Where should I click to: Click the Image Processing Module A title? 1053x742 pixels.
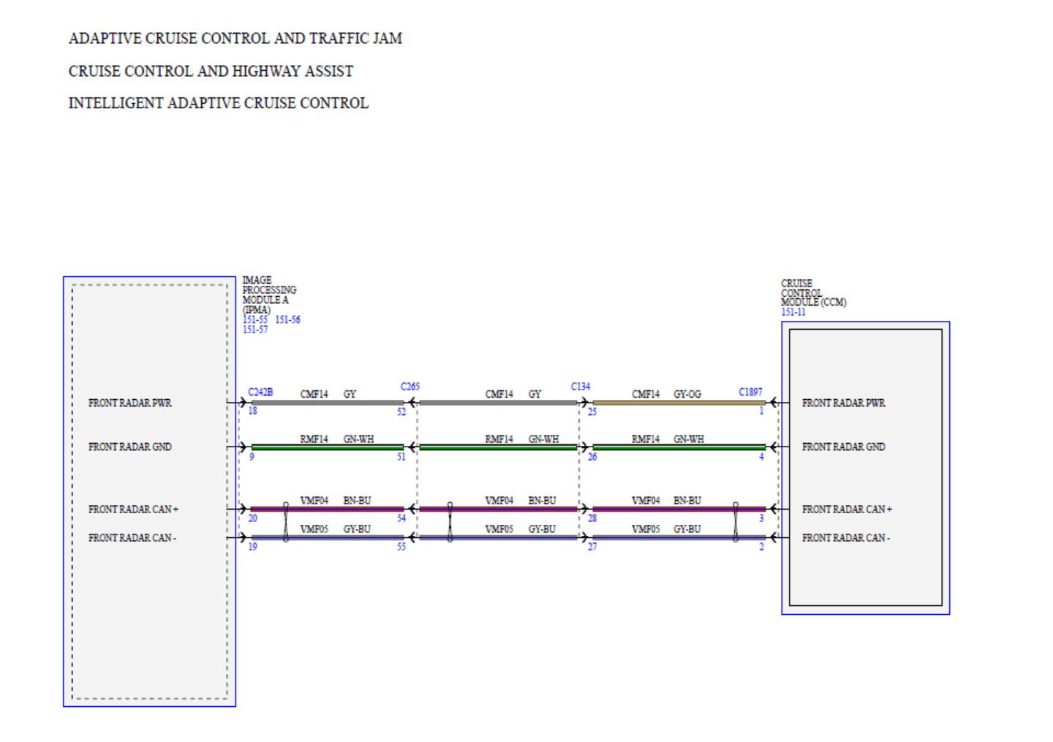[x=268, y=295]
